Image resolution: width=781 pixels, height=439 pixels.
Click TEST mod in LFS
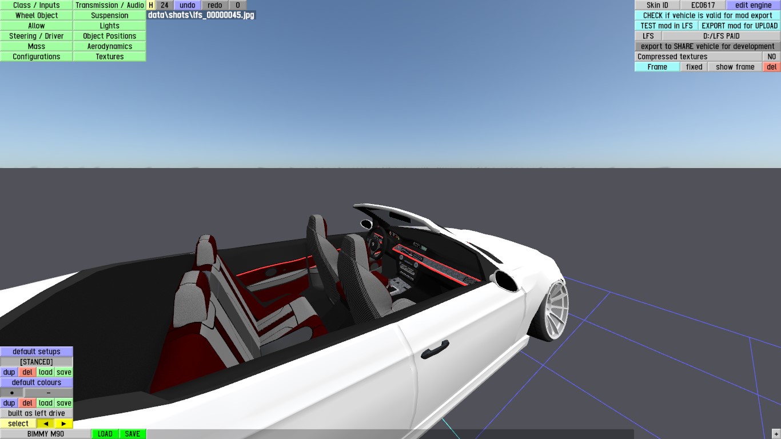[x=667, y=26]
